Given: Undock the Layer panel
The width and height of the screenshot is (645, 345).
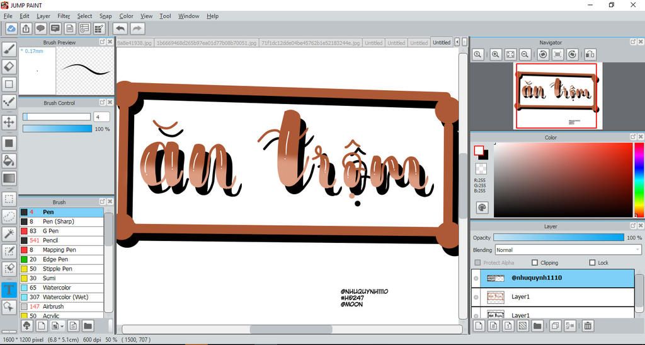Looking at the screenshot, I should click(x=632, y=226).
